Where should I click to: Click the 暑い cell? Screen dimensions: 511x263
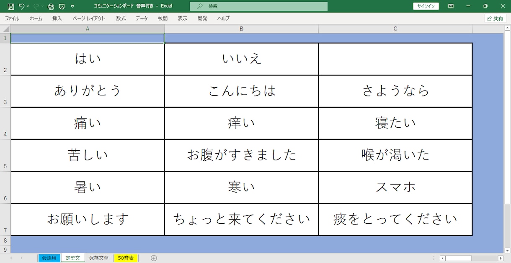pos(88,187)
